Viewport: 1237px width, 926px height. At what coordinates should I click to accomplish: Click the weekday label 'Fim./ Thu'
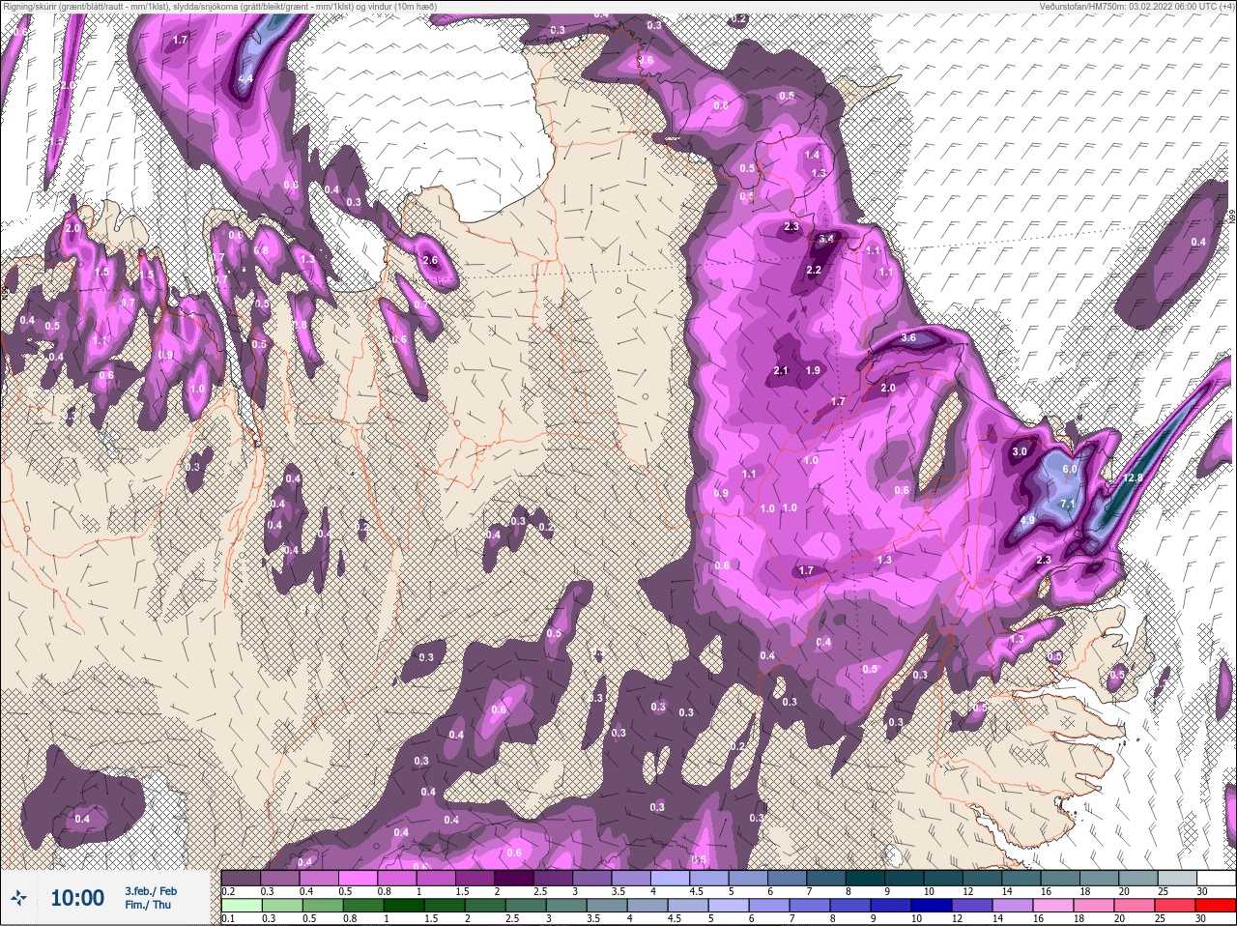147,905
